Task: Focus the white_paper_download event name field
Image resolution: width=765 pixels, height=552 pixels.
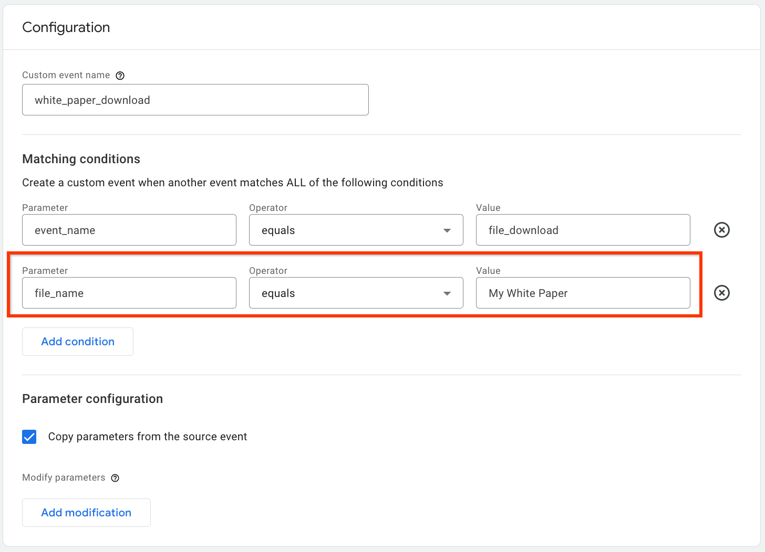Action: click(195, 100)
